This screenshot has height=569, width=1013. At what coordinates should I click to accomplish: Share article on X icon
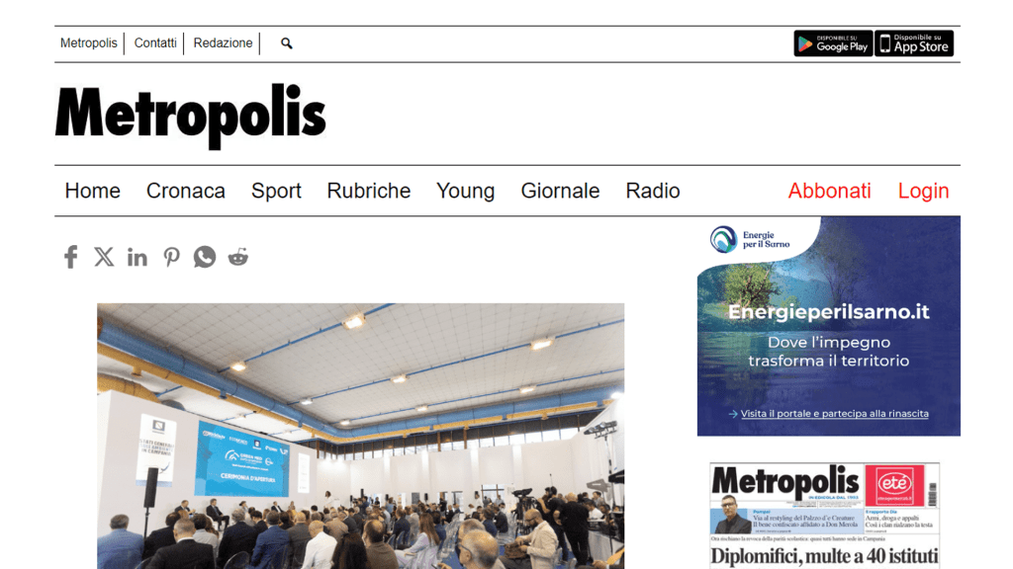[104, 257]
